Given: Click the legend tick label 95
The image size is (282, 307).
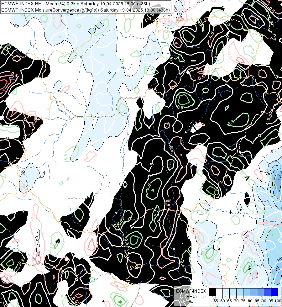Looking at the screenshot, I should 271,301.
